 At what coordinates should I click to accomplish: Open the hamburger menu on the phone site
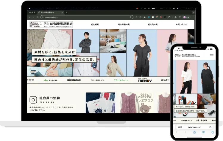pyautogui.click(x=211, y=56)
